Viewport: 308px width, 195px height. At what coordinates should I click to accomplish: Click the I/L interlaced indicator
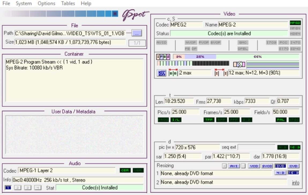tap(176, 120)
